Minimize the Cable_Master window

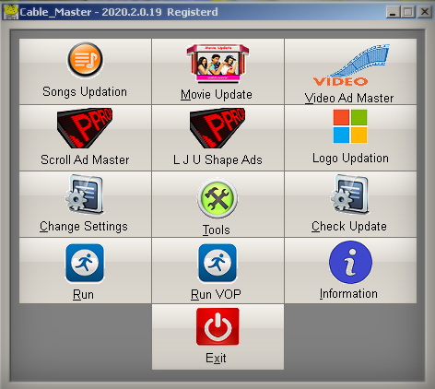pos(393,12)
